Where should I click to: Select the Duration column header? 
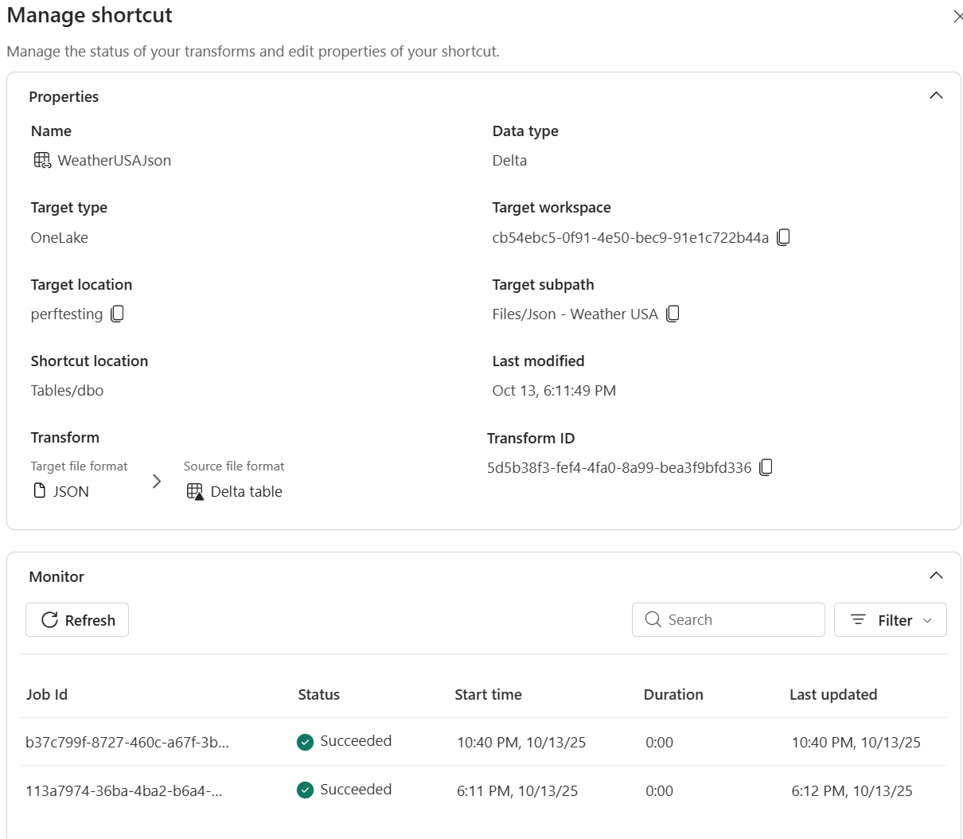click(673, 694)
